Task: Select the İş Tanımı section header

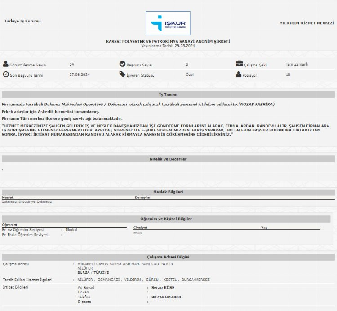Action: tap(168, 95)
